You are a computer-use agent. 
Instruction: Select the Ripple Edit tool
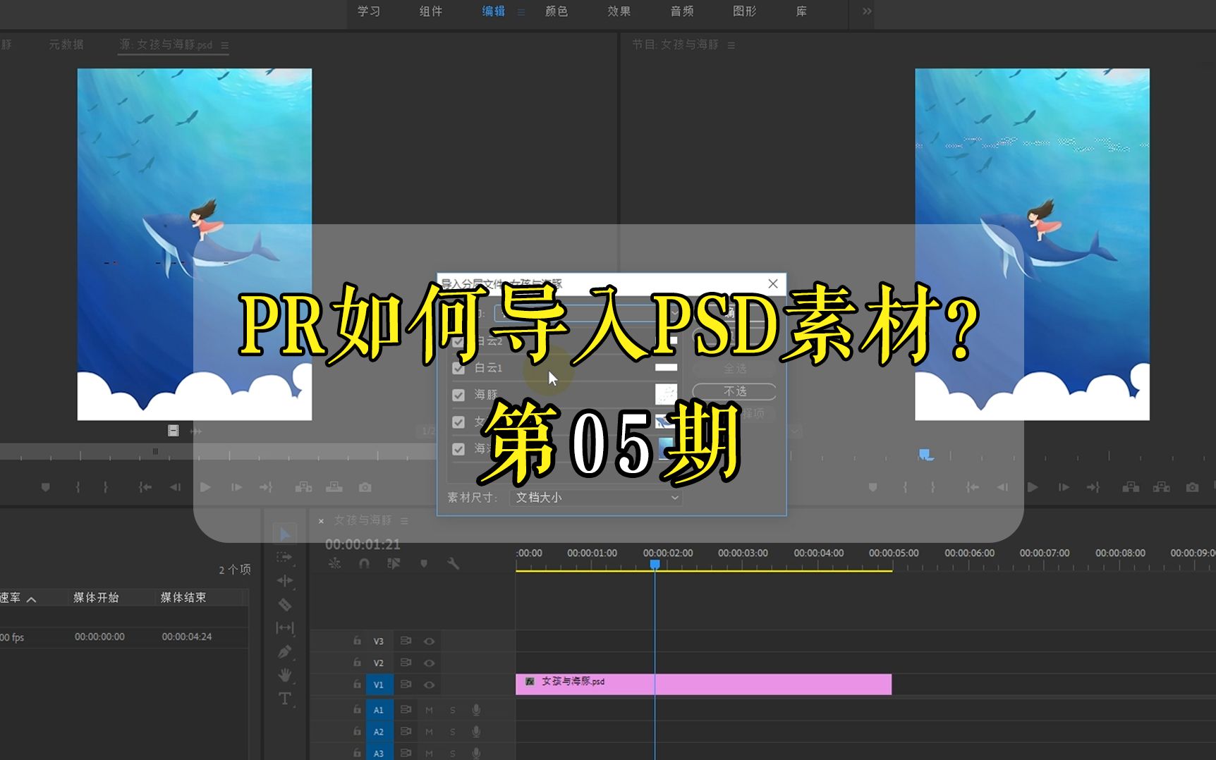point(284,580)
